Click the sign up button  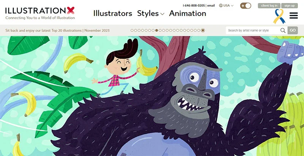click(290, 6)
